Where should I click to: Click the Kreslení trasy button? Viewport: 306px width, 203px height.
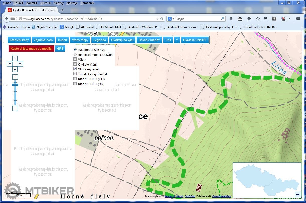[x=19, y=40]
